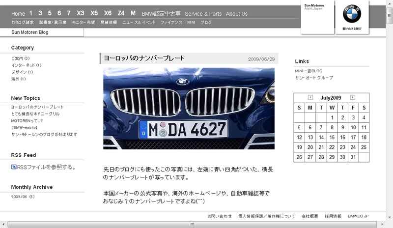Click the vertical scrollbar down arrow
The width and height of the screenshot is (393, 228).
(389, 217)
